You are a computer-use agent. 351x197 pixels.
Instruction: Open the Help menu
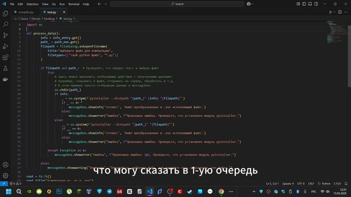pyautogui.click(x=86, y=4)
